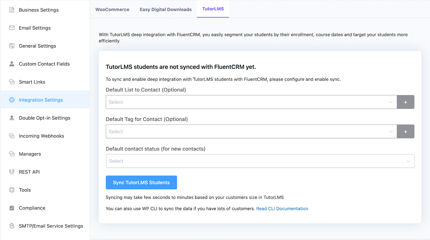The width and height of the screenshot is (430, 240).
Task: Click the Email Settings envelope icon
Action: tap(12, 28)
